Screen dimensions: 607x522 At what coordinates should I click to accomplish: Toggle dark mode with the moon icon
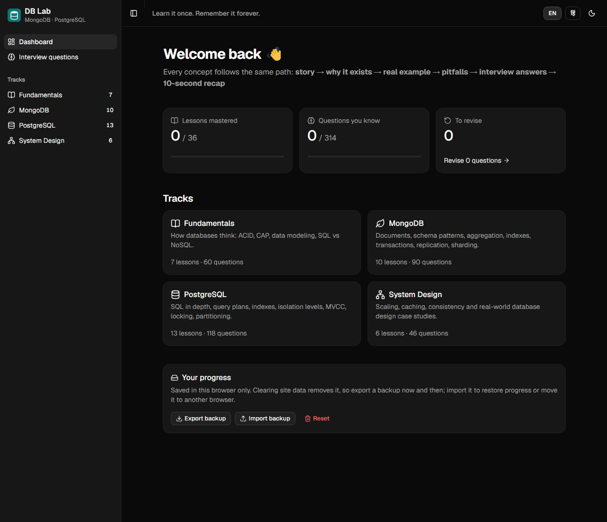tap(592, 13)
